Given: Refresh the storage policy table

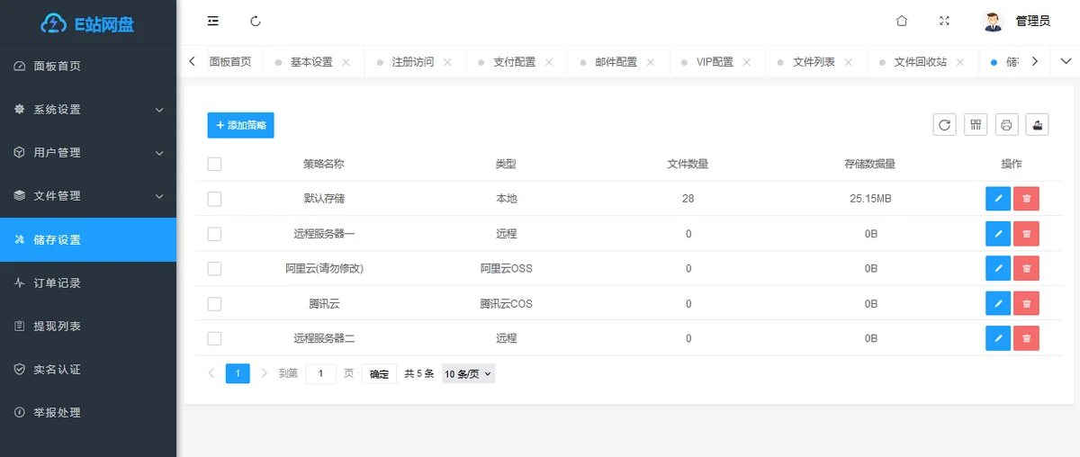Looking at the screenshot, I should point(944,125).
